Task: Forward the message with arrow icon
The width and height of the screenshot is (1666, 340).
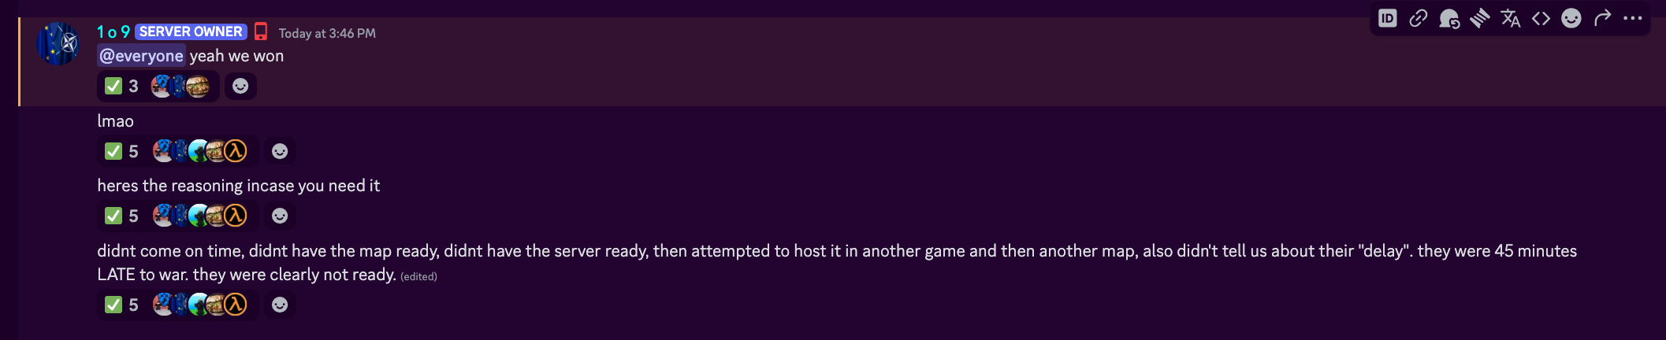Action: point(1602,18)
